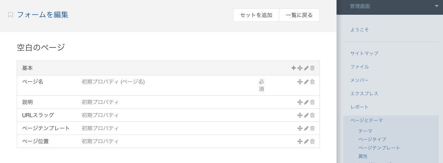Viewport: 443px width, 163px height.
Task: Expand the 管理画面 dropdown arrow
Action: point(436,6)
